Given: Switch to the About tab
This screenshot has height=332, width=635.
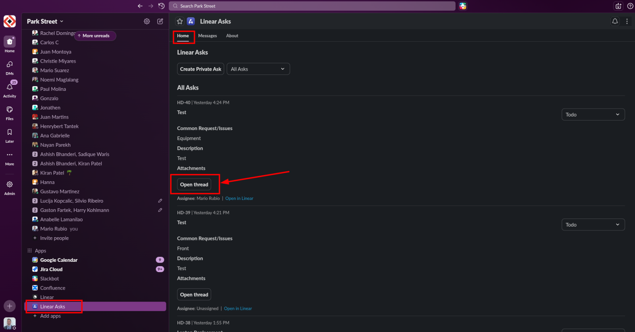Looking at the screenshot, I should tap(232, 36).
